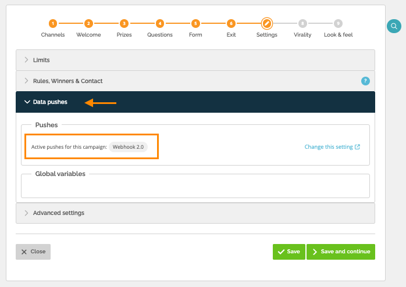Image resolution: width=406 pixels, height=287 pixels.
Task: Open the teal search icon button
Action: coord(394,26)
